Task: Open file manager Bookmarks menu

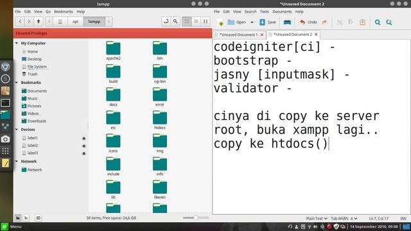Action: click(x=64, y=12)
